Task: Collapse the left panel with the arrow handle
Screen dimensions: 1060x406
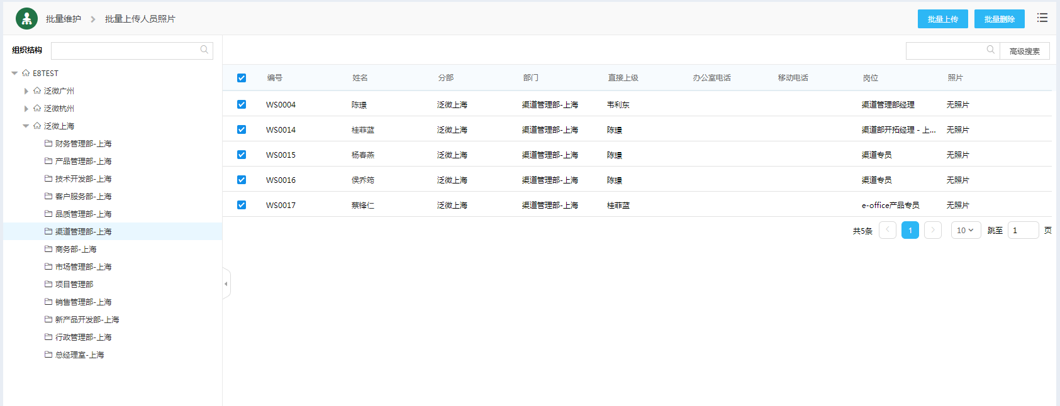Action: click(226, 284)
